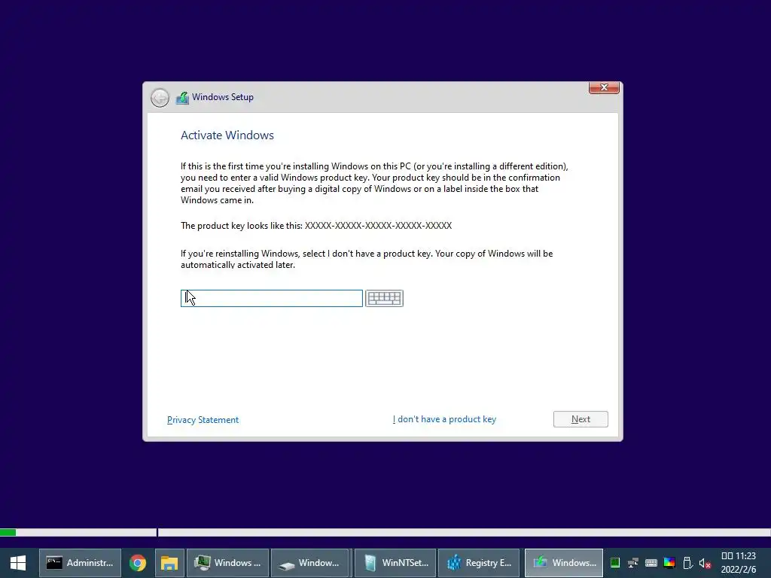Click the "Activate Windows" heading
This screenshot has height=578, width=771.
[227, 135]
